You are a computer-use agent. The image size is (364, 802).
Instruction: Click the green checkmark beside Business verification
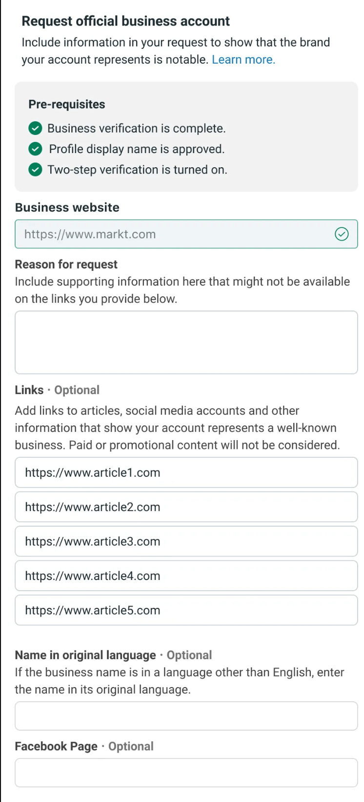pyautogui.click(x=35, y=128)
